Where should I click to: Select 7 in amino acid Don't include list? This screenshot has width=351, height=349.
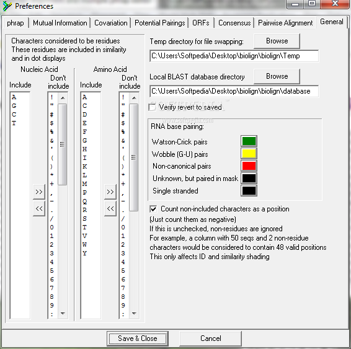point(123,288)
